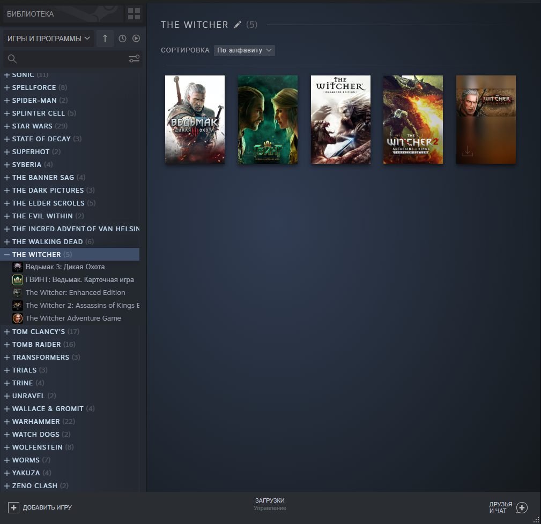Select ГВИНТ card game list icon
The width and height of the screenshot is (541, 524).
18,280
